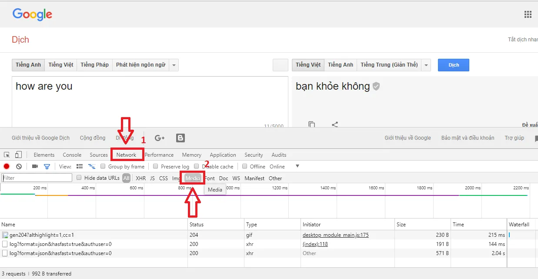Switch to the Console tab
The height and width of the screenshot is (279, 538).
72,155
